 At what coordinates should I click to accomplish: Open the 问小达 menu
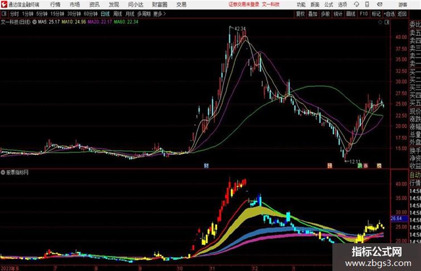[135, 4]
